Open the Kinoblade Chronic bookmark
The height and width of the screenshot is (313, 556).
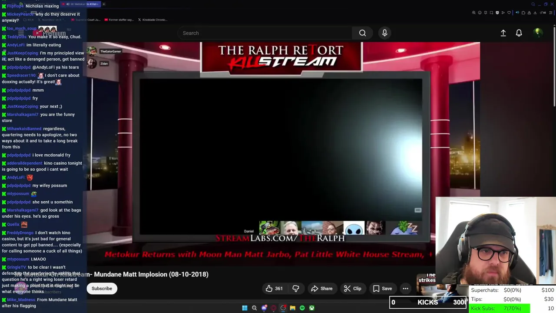point(152,20)
